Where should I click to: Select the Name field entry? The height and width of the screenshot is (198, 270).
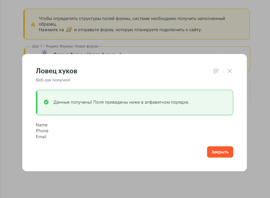coord(42,125)
